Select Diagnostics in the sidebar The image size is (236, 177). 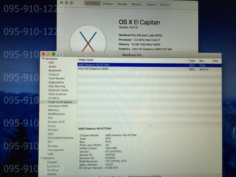coord(56,82)
